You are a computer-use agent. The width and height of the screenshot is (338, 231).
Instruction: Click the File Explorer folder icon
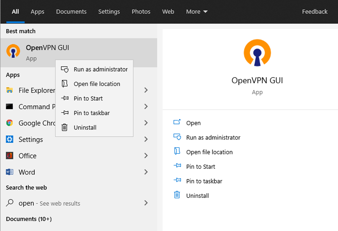pos(9,90)
